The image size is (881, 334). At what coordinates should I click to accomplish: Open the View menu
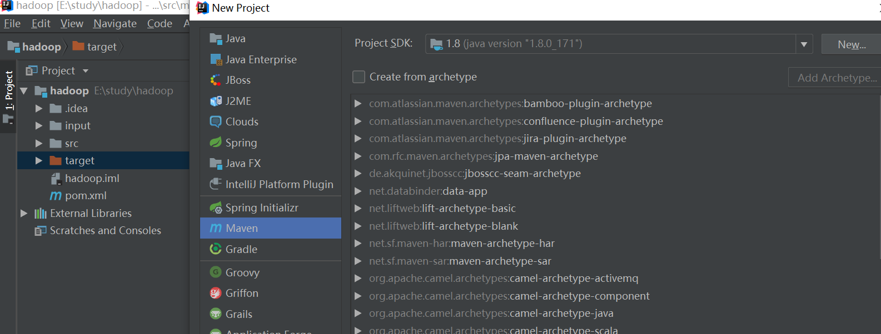coord(72,23)
